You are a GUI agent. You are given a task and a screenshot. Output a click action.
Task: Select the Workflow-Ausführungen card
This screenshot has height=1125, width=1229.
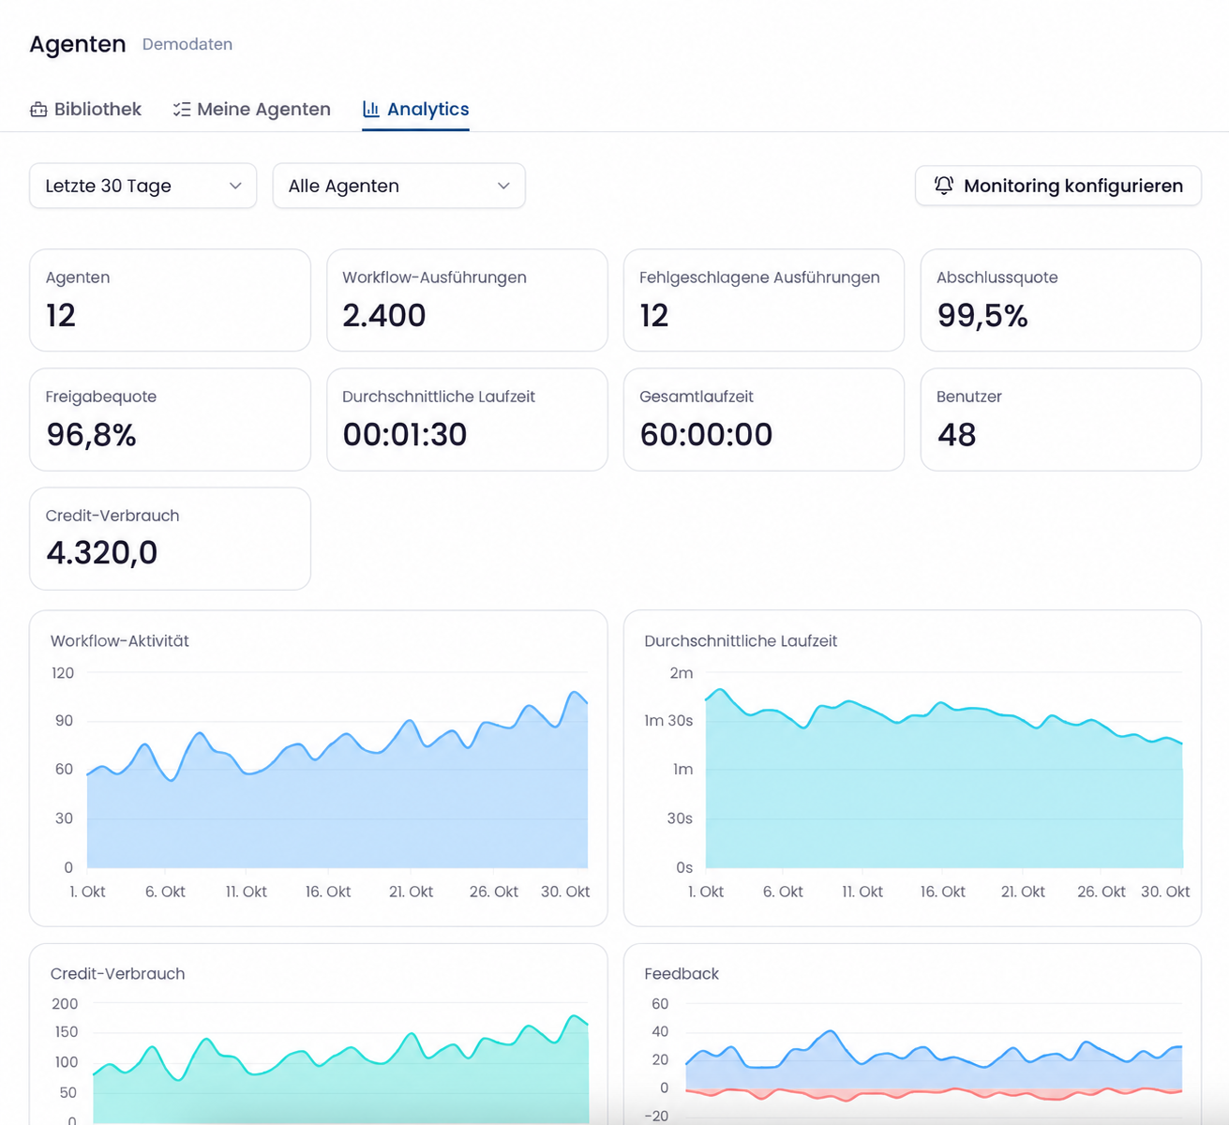coord(467,300)
